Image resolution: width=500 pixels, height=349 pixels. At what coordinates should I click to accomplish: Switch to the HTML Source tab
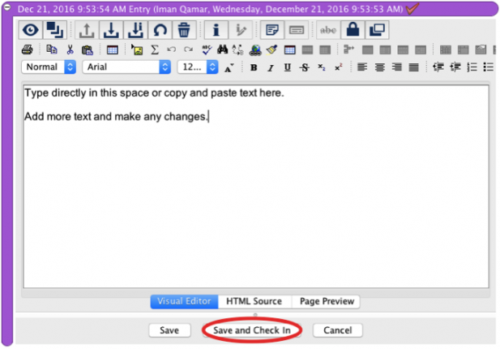click(254, 301)
